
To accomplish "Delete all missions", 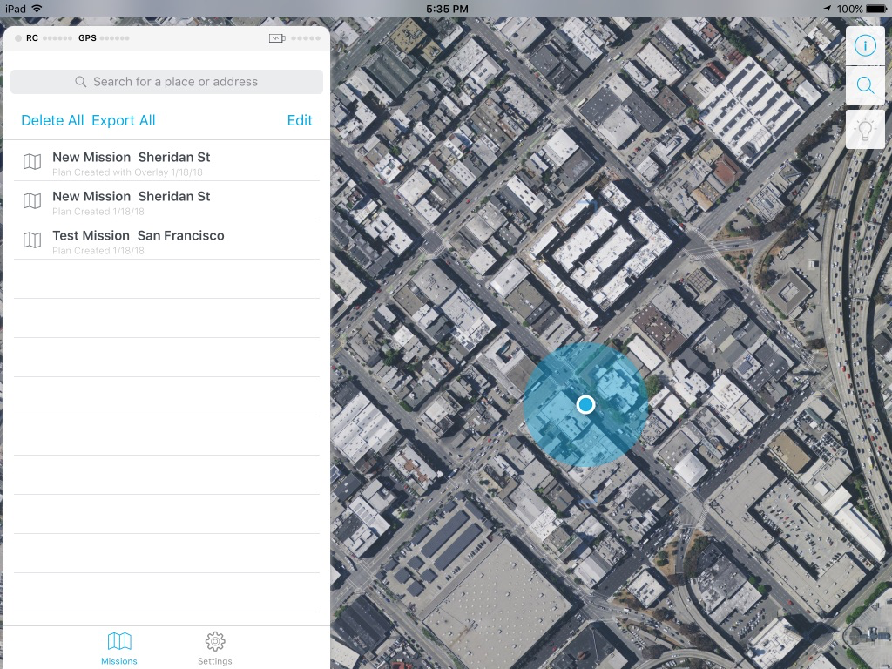I will (x=52, y=120).
